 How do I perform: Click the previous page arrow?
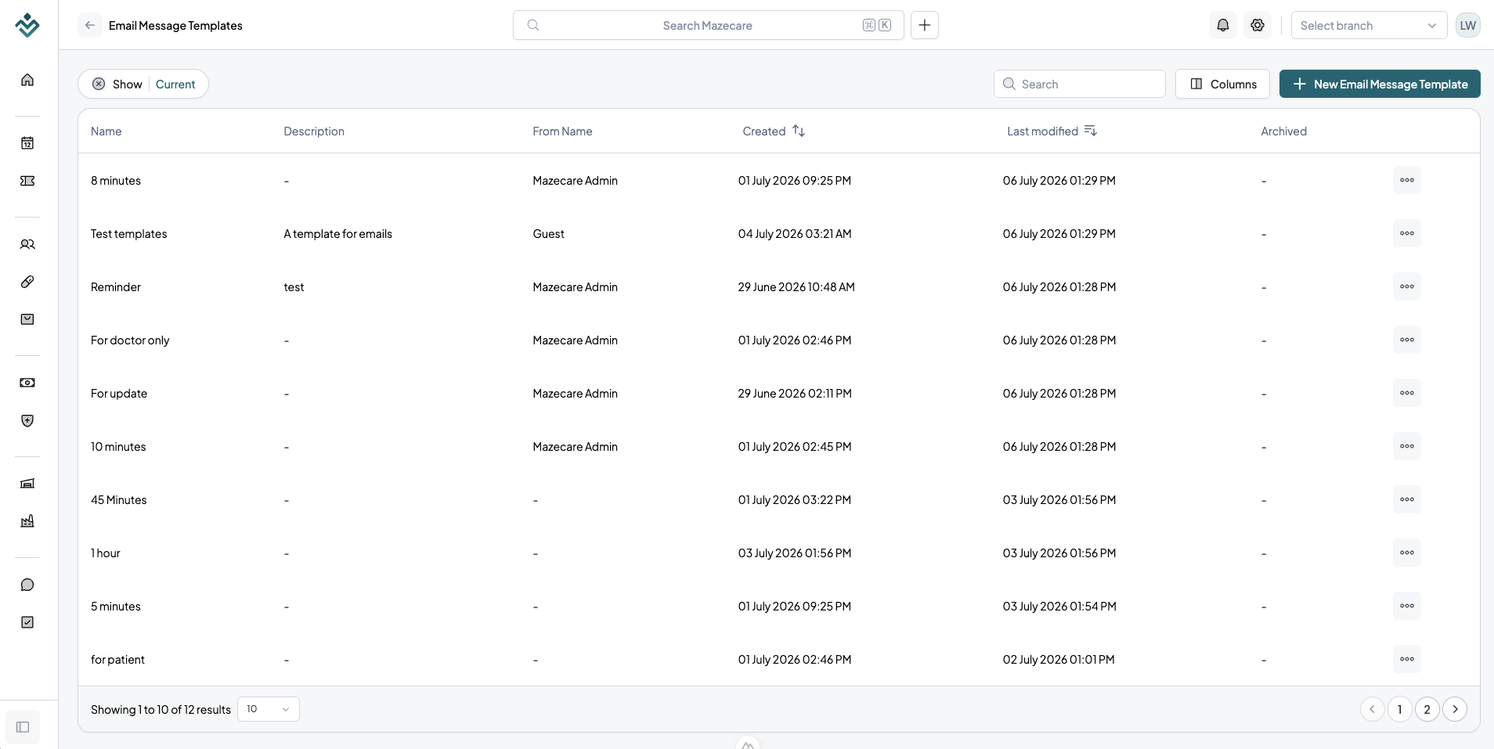pyautogui.click(x=1373, y=709)
